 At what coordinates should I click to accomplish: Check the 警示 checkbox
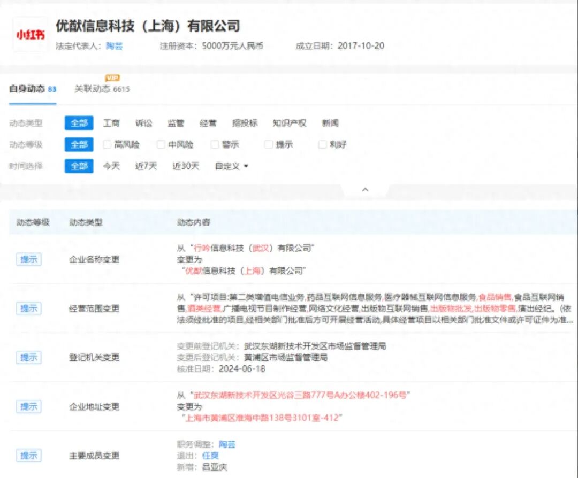coord(215,144)
